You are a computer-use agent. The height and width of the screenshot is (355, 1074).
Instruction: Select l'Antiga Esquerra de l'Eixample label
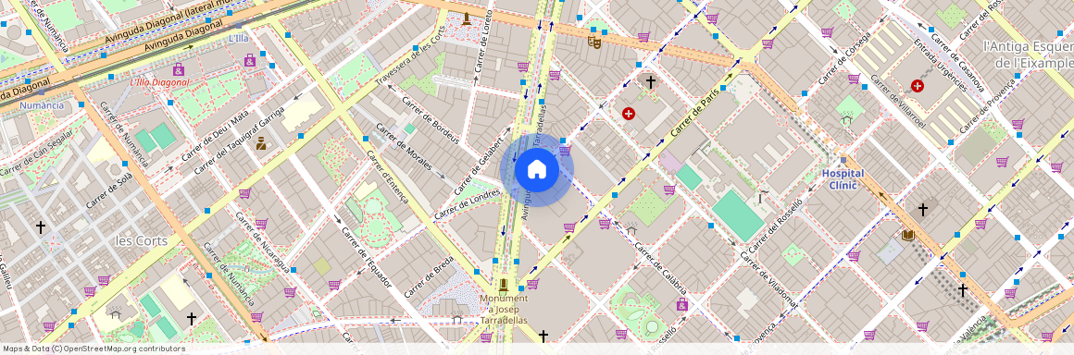[x=1028, y=55]
